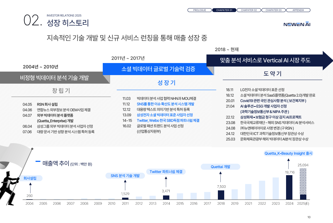Click the 성장 히스토리 title
Viewport: 333px width, 223px height.
coord(68,23)
